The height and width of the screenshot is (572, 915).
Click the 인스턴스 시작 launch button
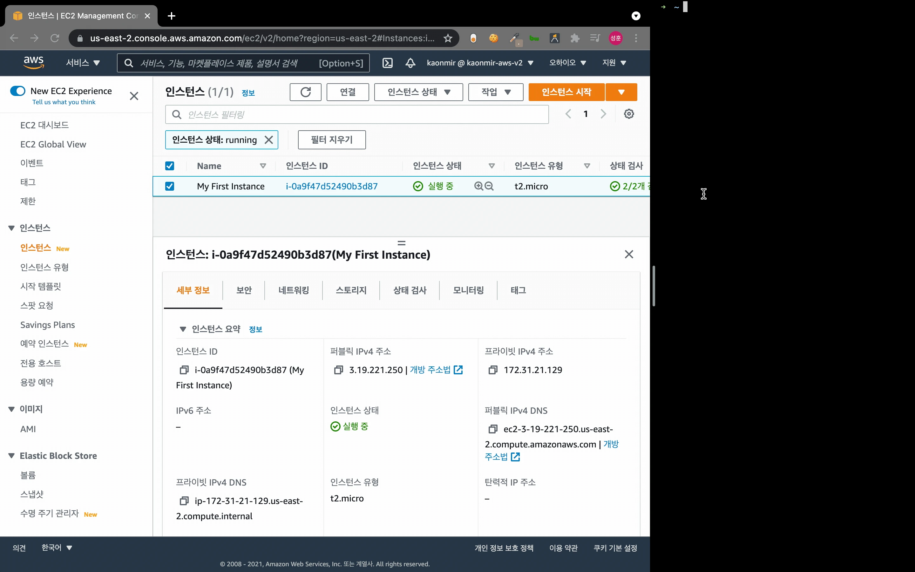point(566,92)
